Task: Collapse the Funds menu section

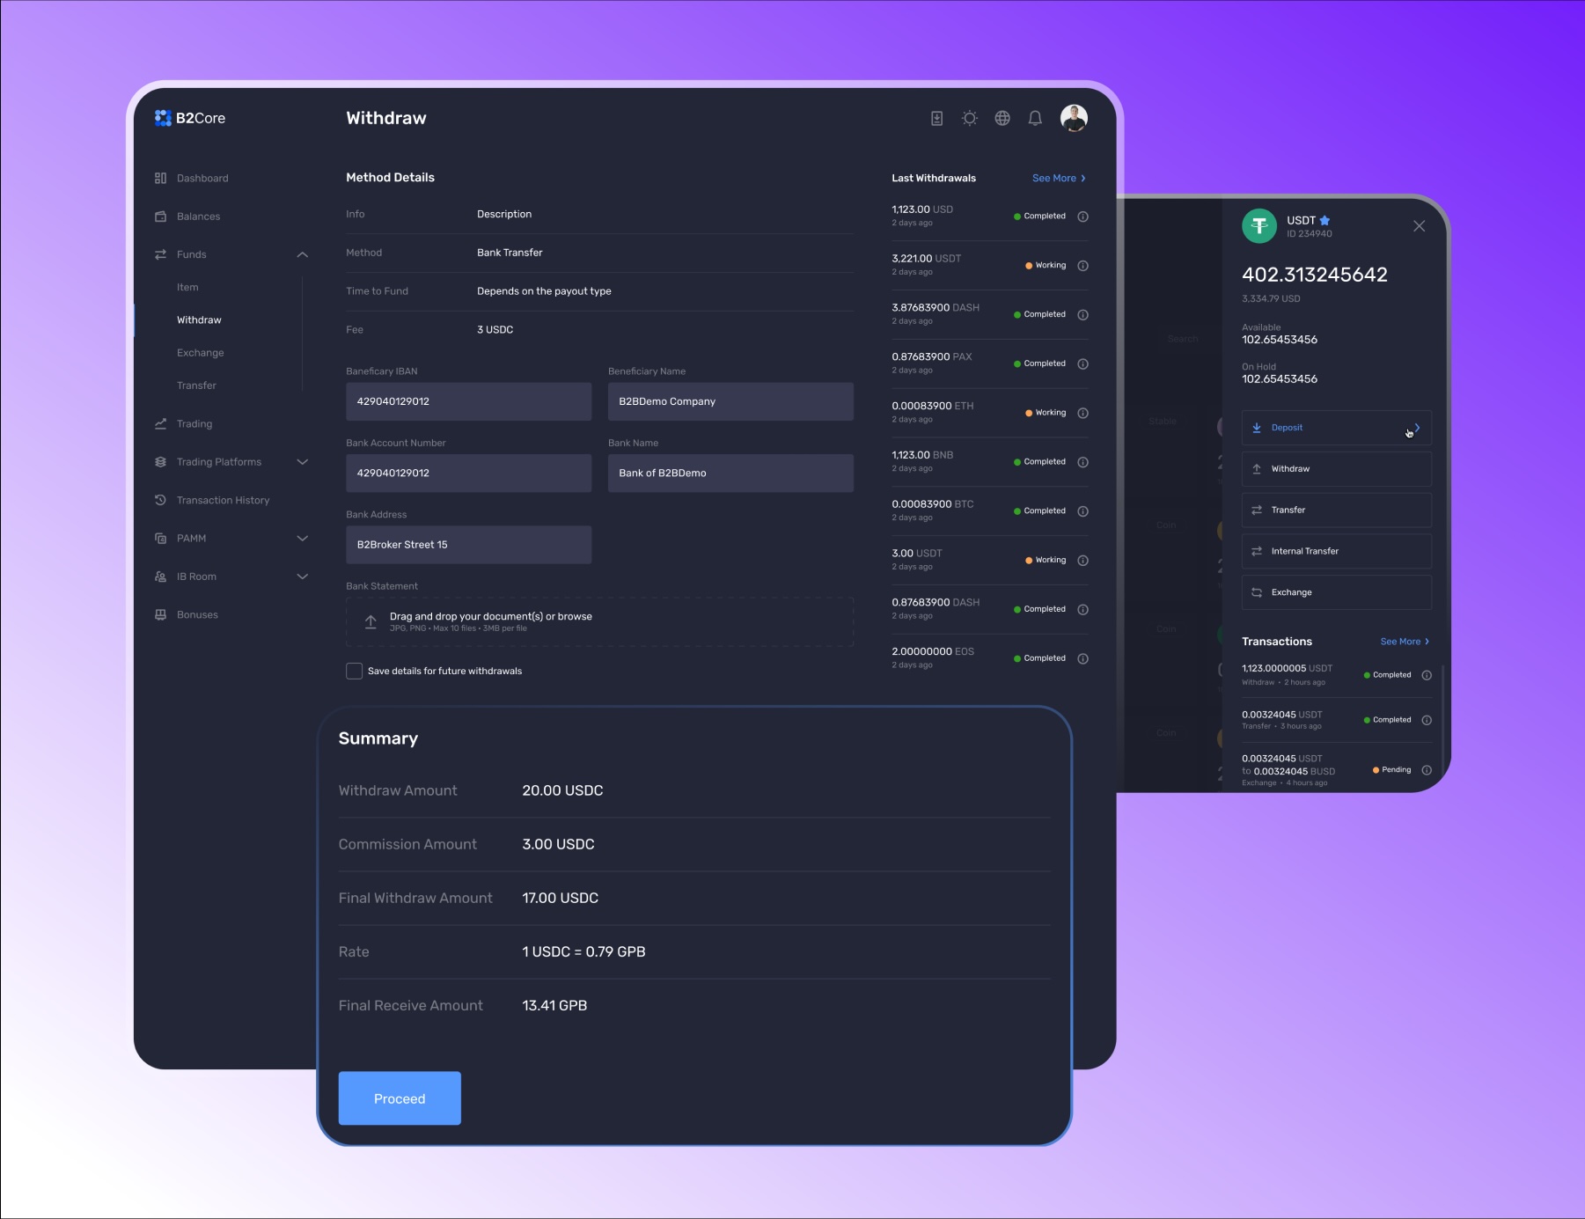Action: 302,254
